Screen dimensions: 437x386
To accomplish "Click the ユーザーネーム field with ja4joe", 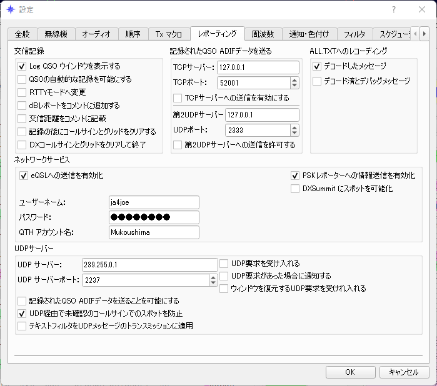I will 154,202.
